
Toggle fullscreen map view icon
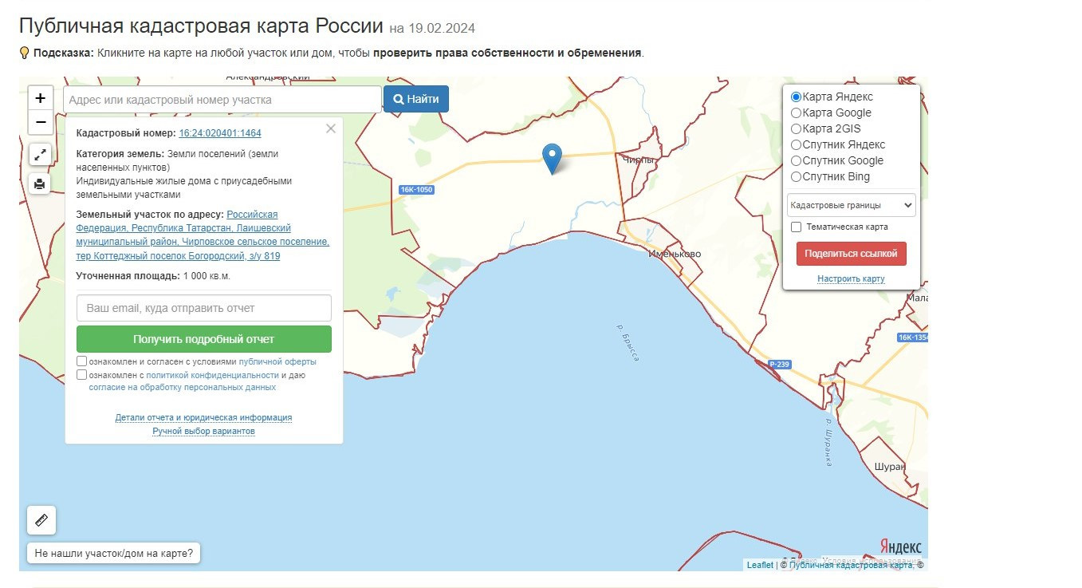click(x=41, y=154)
